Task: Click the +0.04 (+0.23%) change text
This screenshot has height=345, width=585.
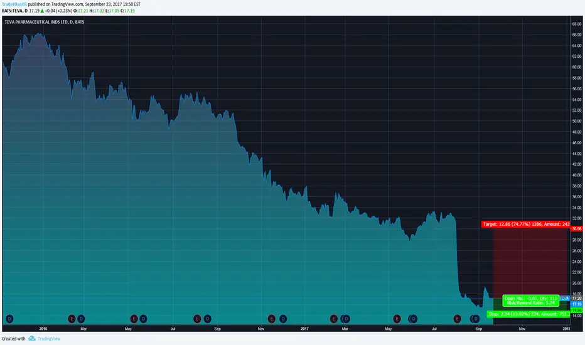Action: 58,11
